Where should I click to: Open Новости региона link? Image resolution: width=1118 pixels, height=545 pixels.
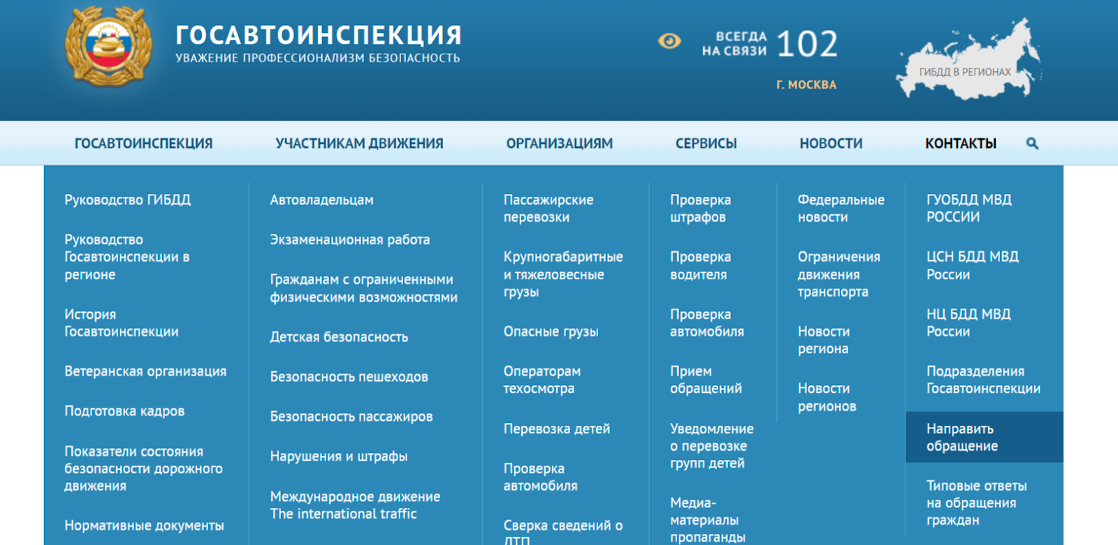pos(824,341)
